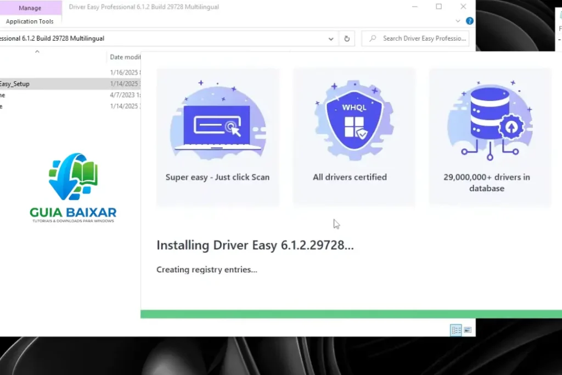Click the search magnifier icon
Image resolution: width=562 pixels, height=375 pixels.
pos(373,38)
